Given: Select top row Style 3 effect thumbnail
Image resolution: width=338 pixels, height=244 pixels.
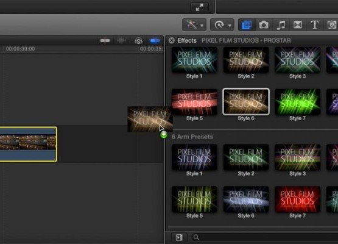Looking at the screenshot, I should [297, 60].
